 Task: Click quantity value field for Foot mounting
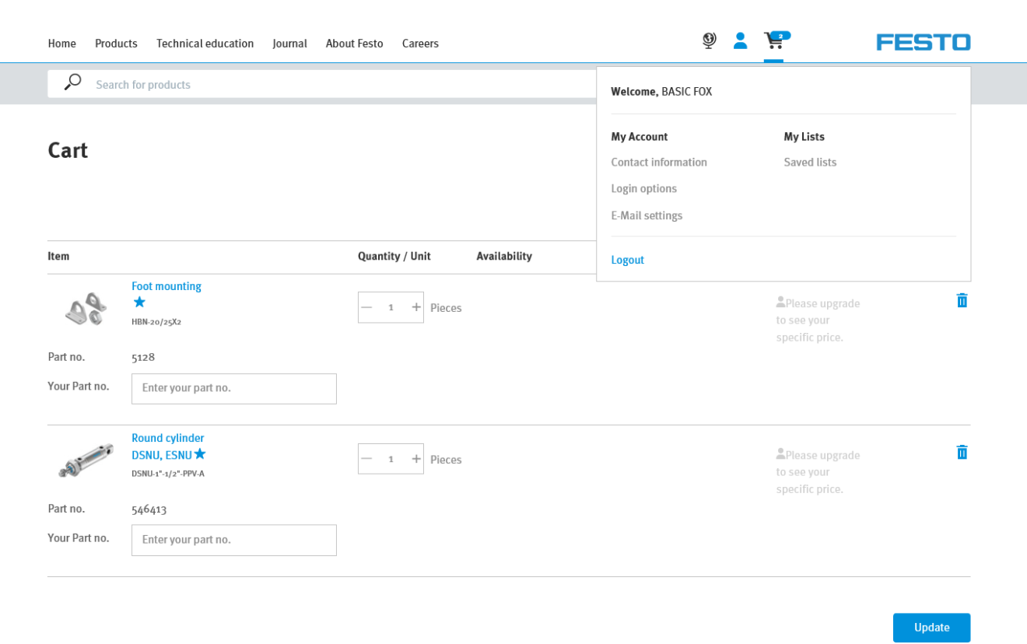[x=391, y=307]
